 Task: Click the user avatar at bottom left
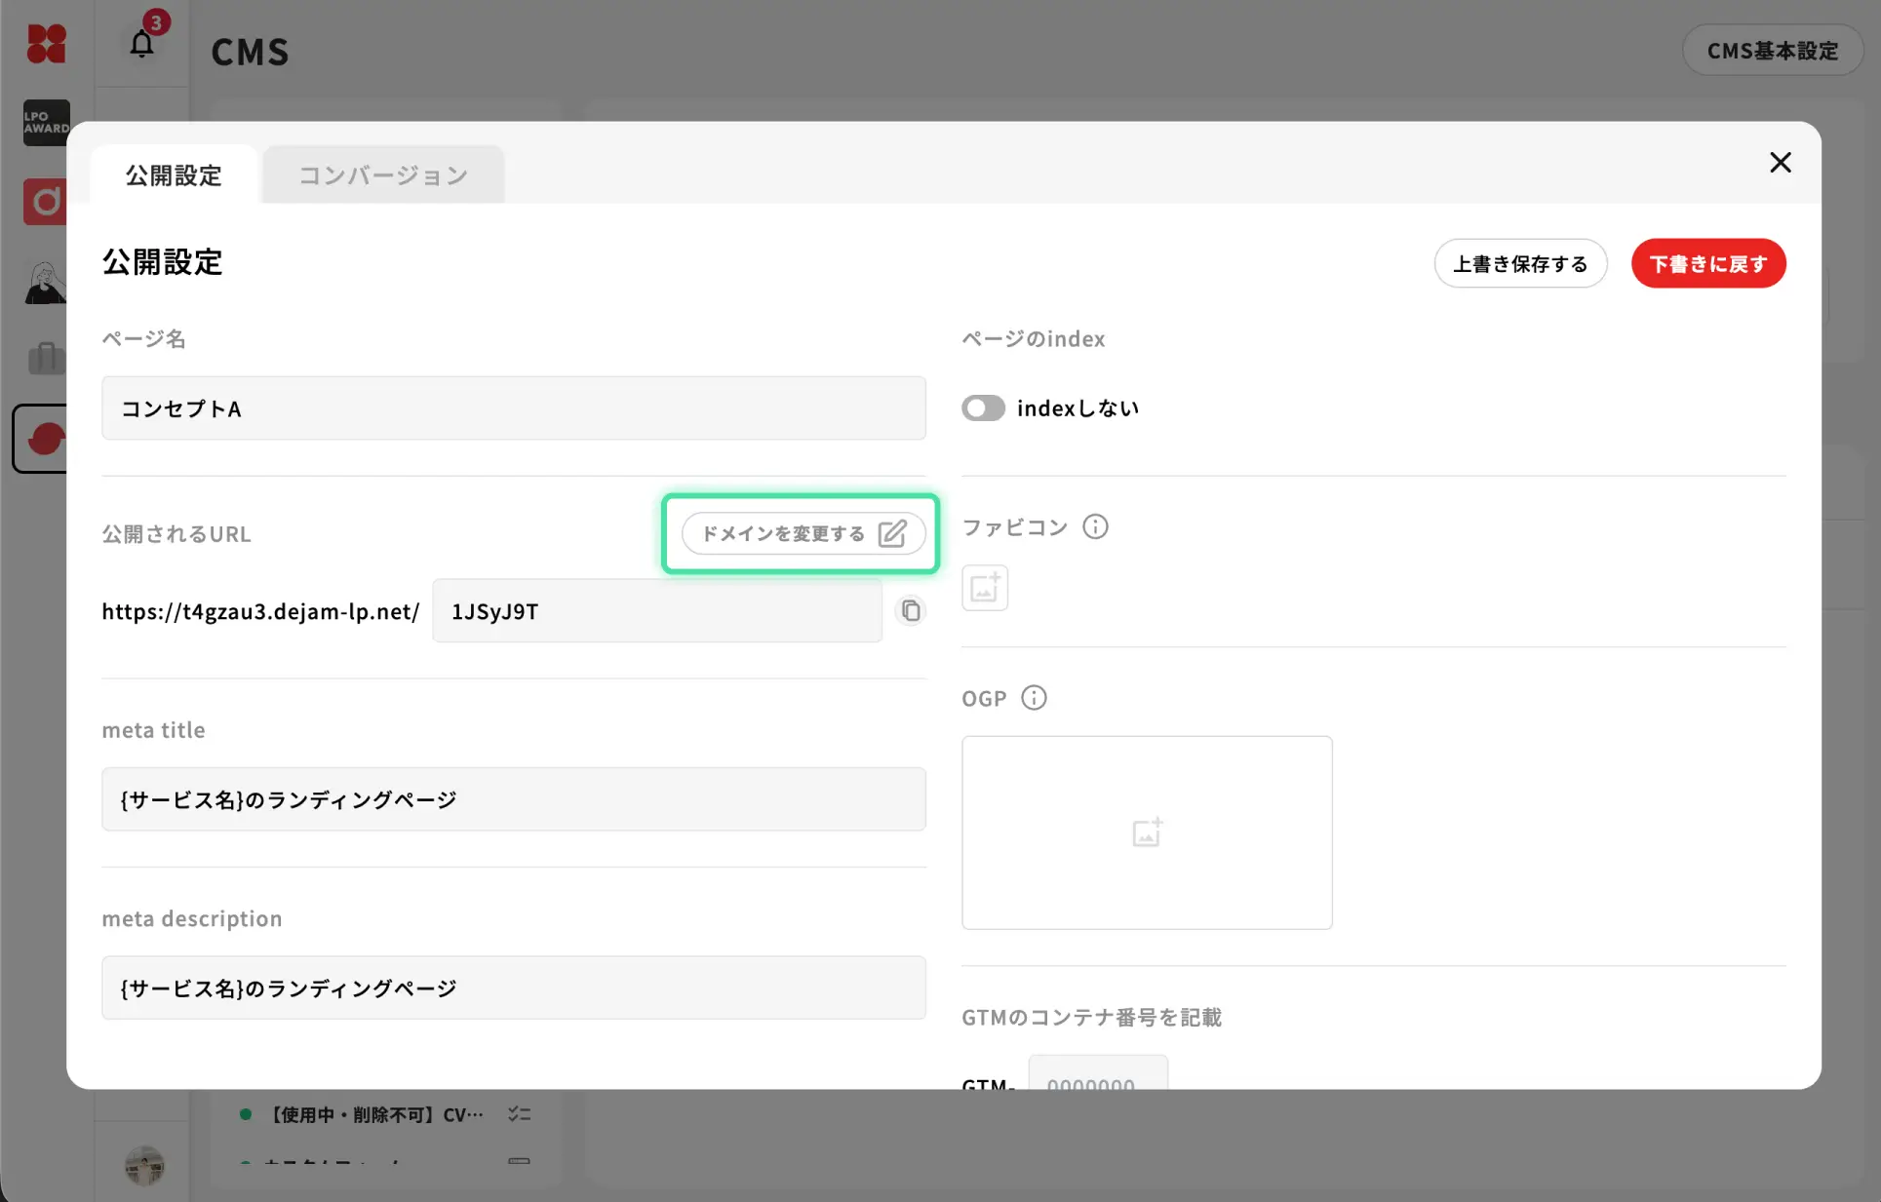144,1164
